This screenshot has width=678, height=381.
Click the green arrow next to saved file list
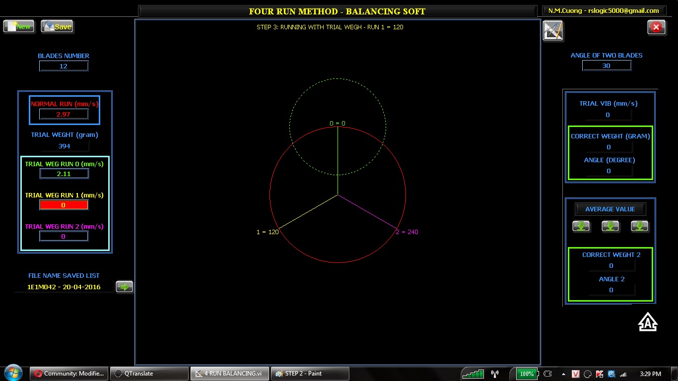click(x=124, y=286)
